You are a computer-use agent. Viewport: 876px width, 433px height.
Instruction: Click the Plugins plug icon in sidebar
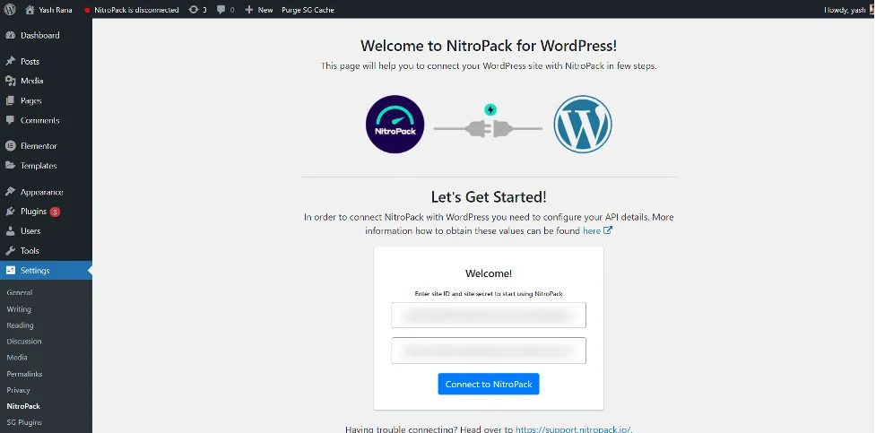coord(10,212)
